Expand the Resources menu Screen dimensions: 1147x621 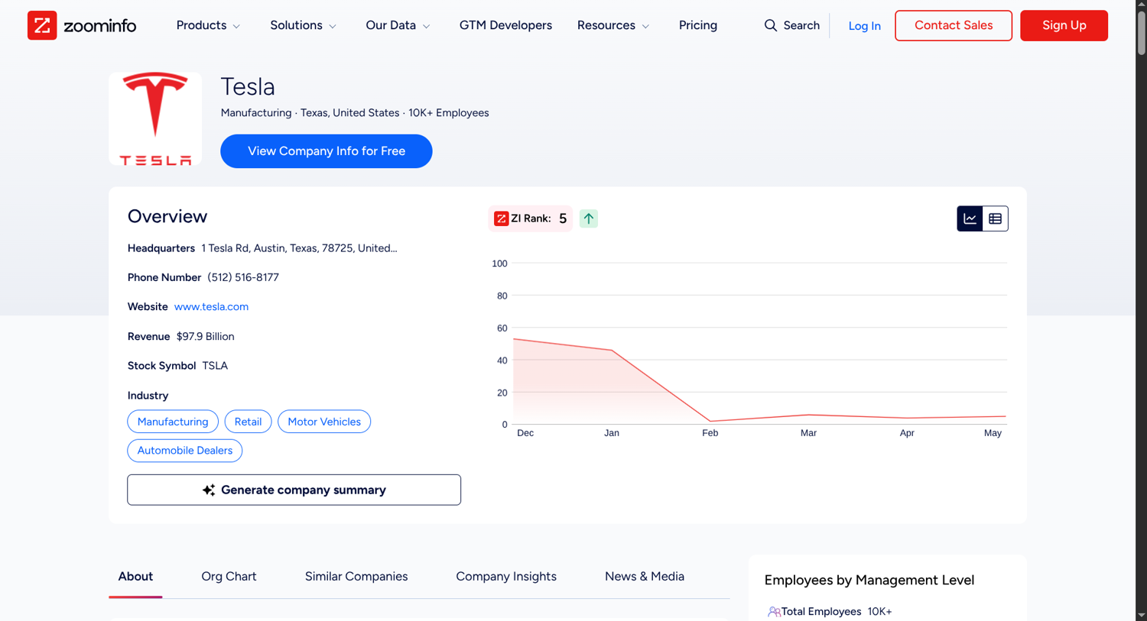coord(613,25)
